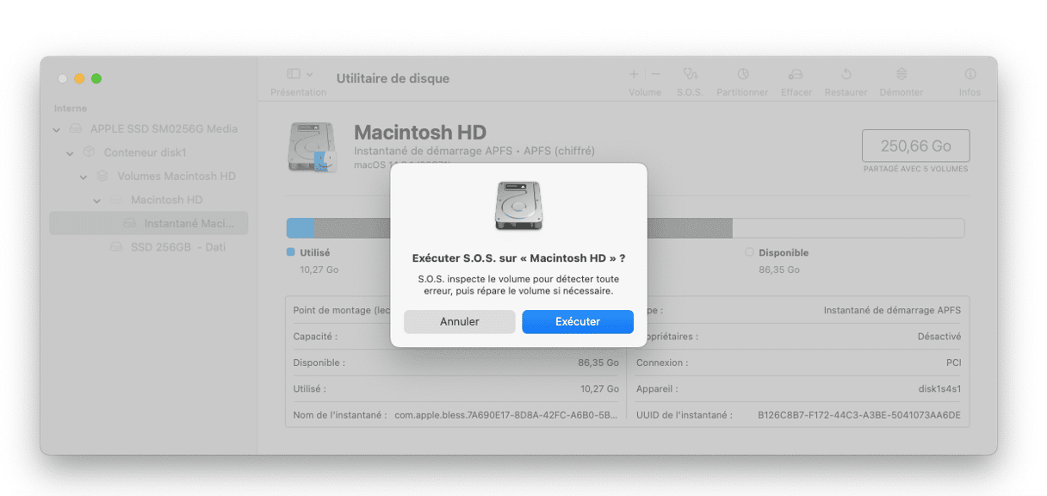Click the dialog description about S.O.S. inspection
1047x496 pixels.
(x=518, y=285)
